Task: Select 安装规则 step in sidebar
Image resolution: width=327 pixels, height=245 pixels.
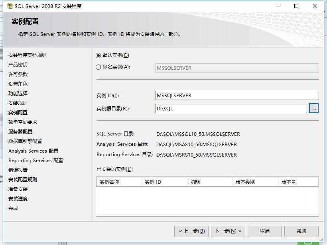Action: click(x=18, y=103)
